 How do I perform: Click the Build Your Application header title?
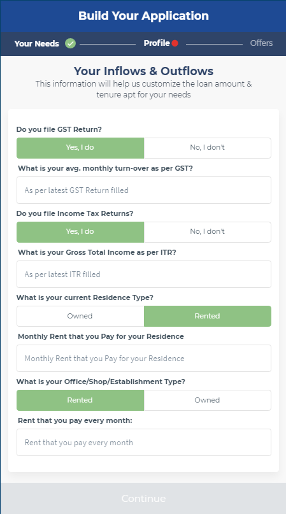click(x=143, y=16)
